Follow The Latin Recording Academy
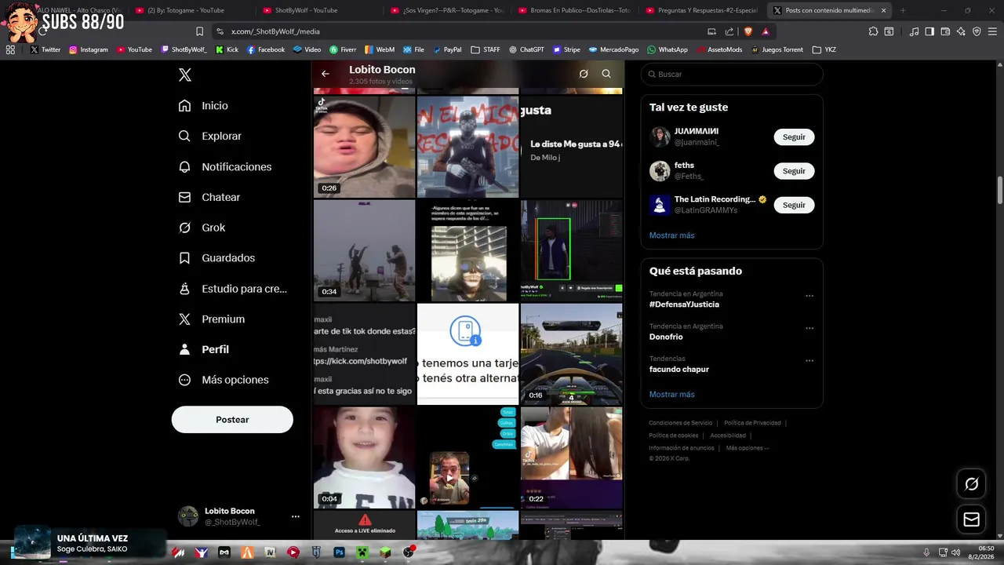Image resolution: width=1004 pixels, height=565 pixels. (x=794, y=205)
